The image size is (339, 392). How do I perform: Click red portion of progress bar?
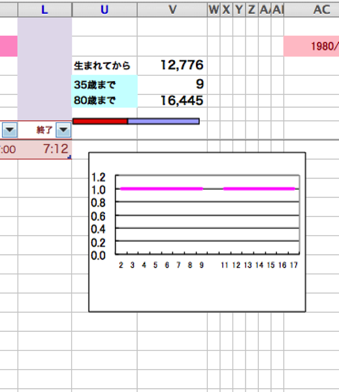click(x=100, y=122)
